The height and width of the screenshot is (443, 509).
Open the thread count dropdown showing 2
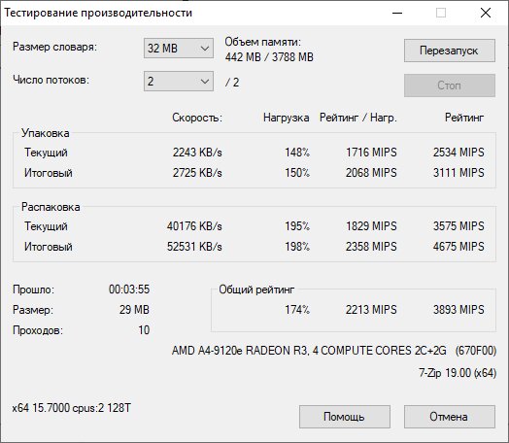179,82
